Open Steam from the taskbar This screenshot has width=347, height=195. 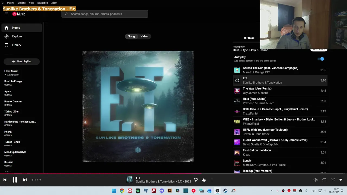pos(225,191)
